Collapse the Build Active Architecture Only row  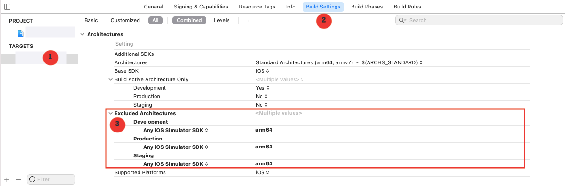111,79
